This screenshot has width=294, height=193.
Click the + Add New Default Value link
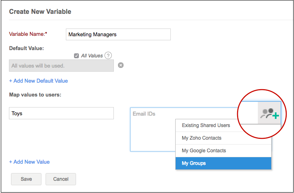click(x=39, y=81)
